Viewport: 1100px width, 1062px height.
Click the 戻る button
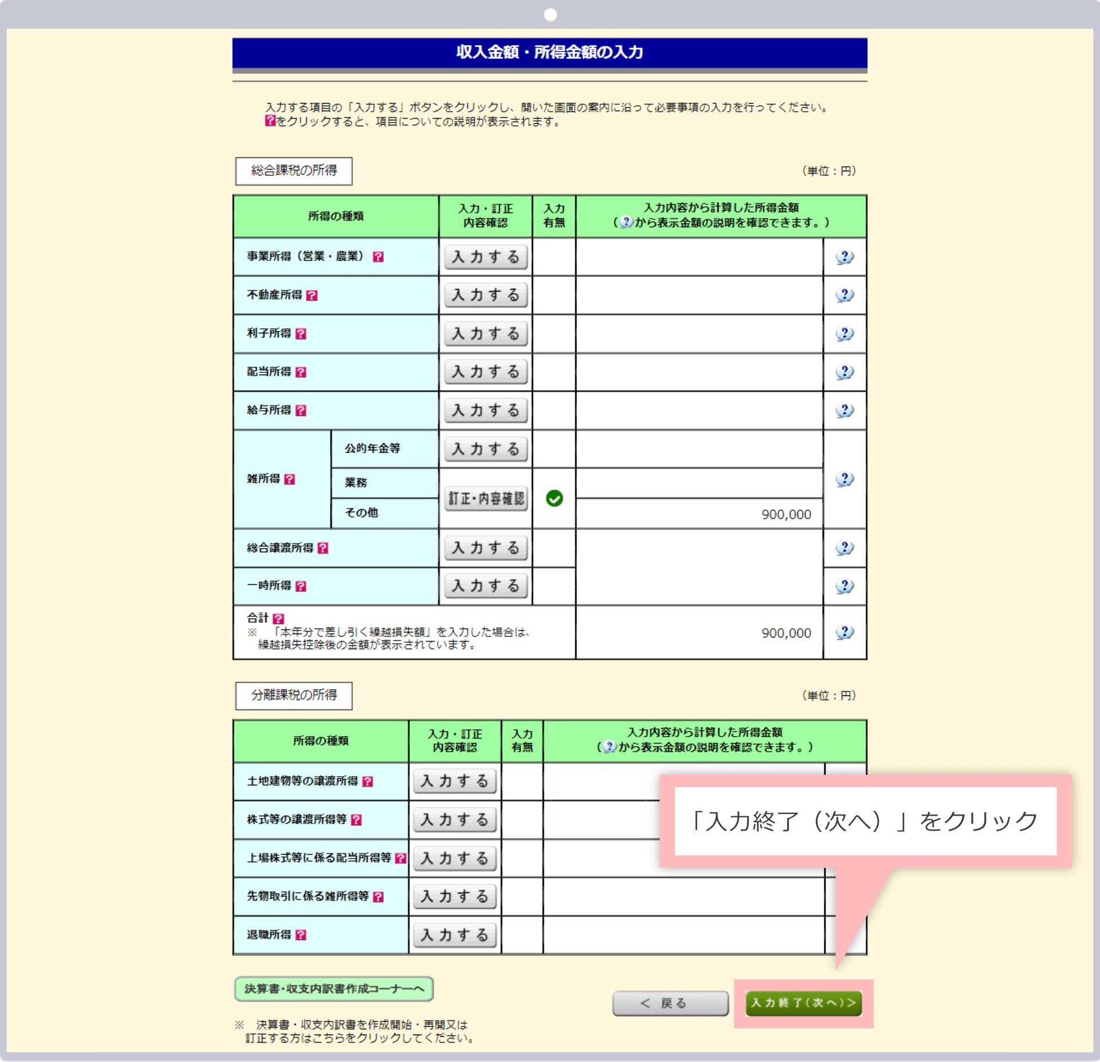(669, 1003)
